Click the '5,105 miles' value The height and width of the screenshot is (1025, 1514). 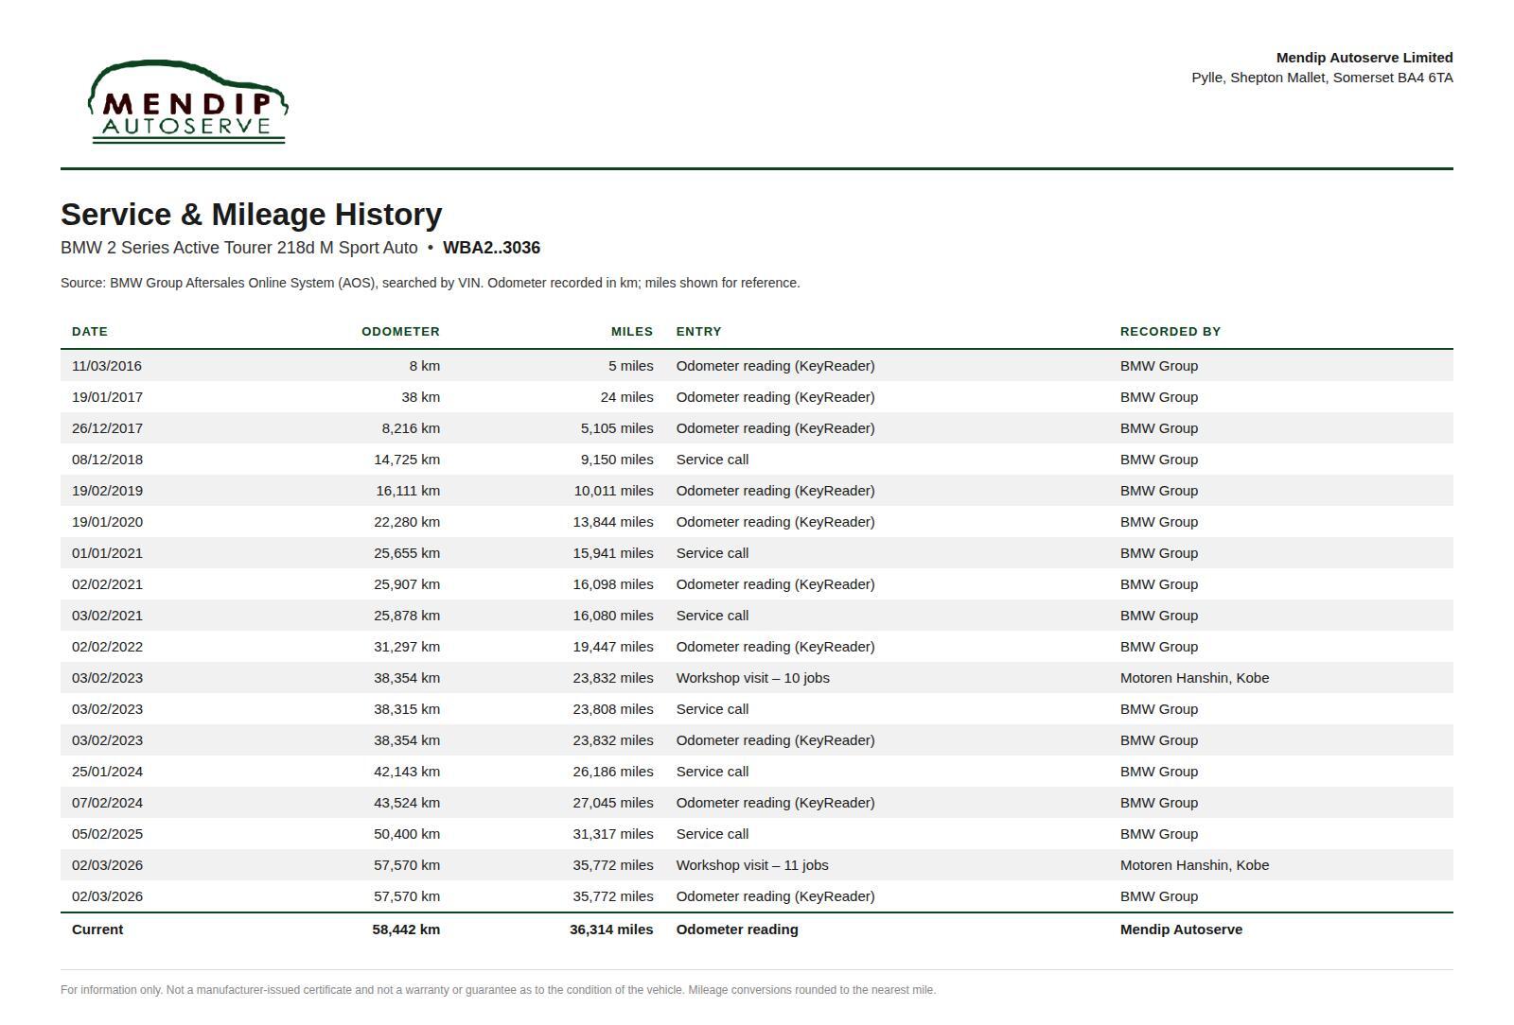(x=617, y=428)
